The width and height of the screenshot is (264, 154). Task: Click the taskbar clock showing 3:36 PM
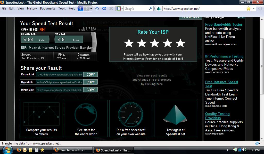[254, 150]
